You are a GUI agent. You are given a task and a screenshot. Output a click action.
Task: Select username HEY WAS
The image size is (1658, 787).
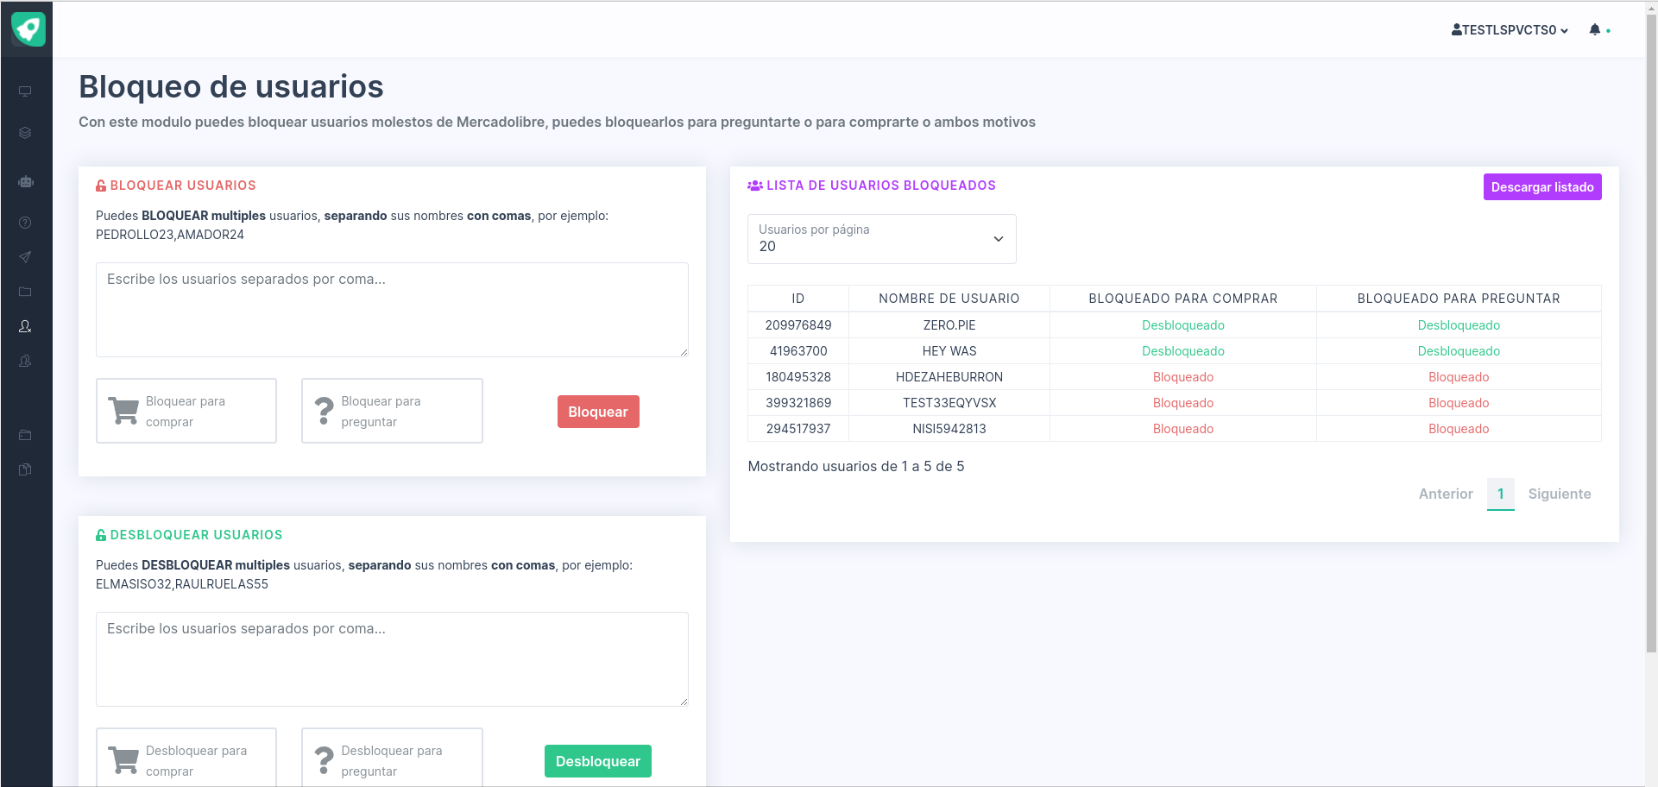tap(949, 351)
